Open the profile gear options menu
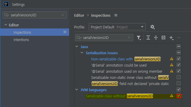 pyautogui.click(x=152, y=27)
